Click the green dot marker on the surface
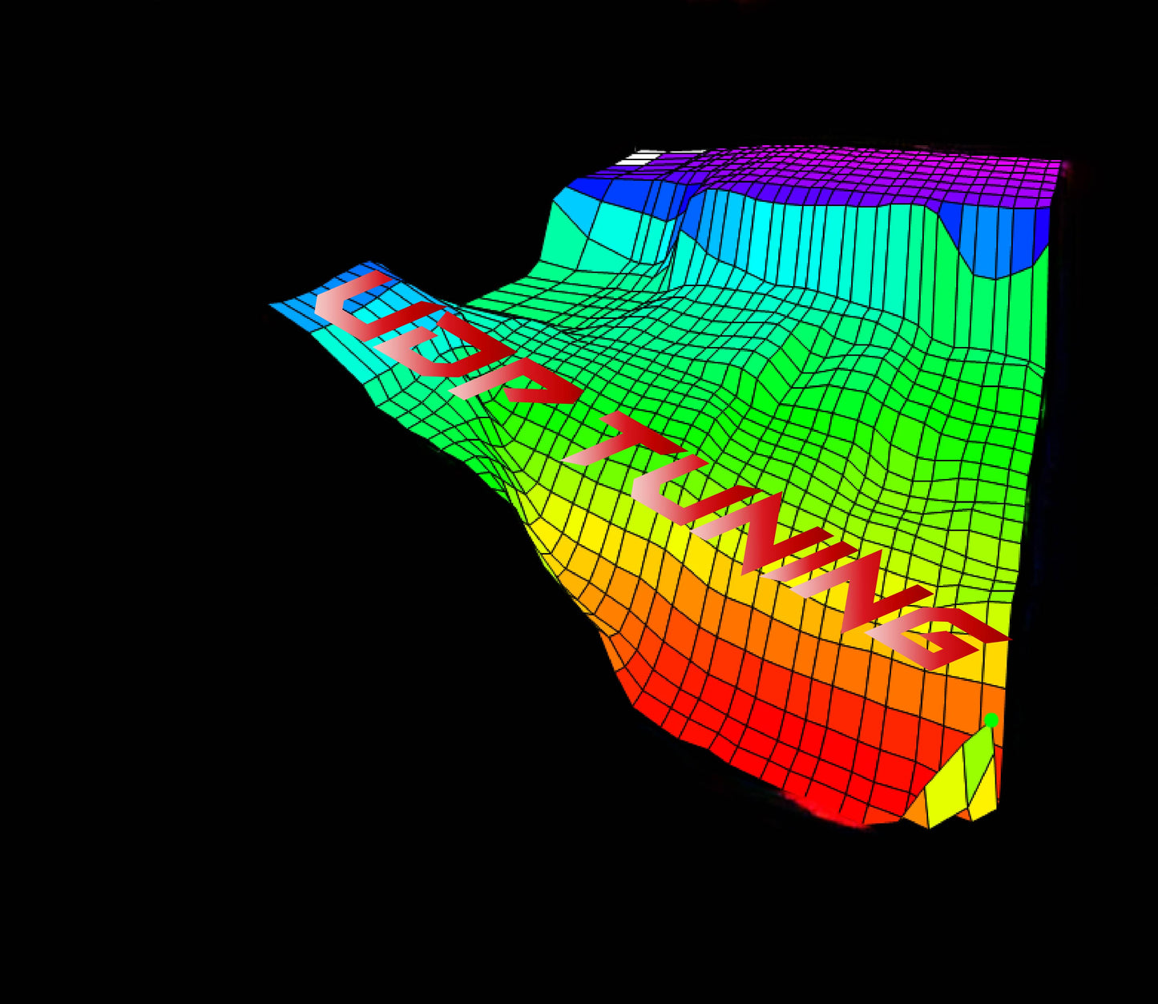 991,720
